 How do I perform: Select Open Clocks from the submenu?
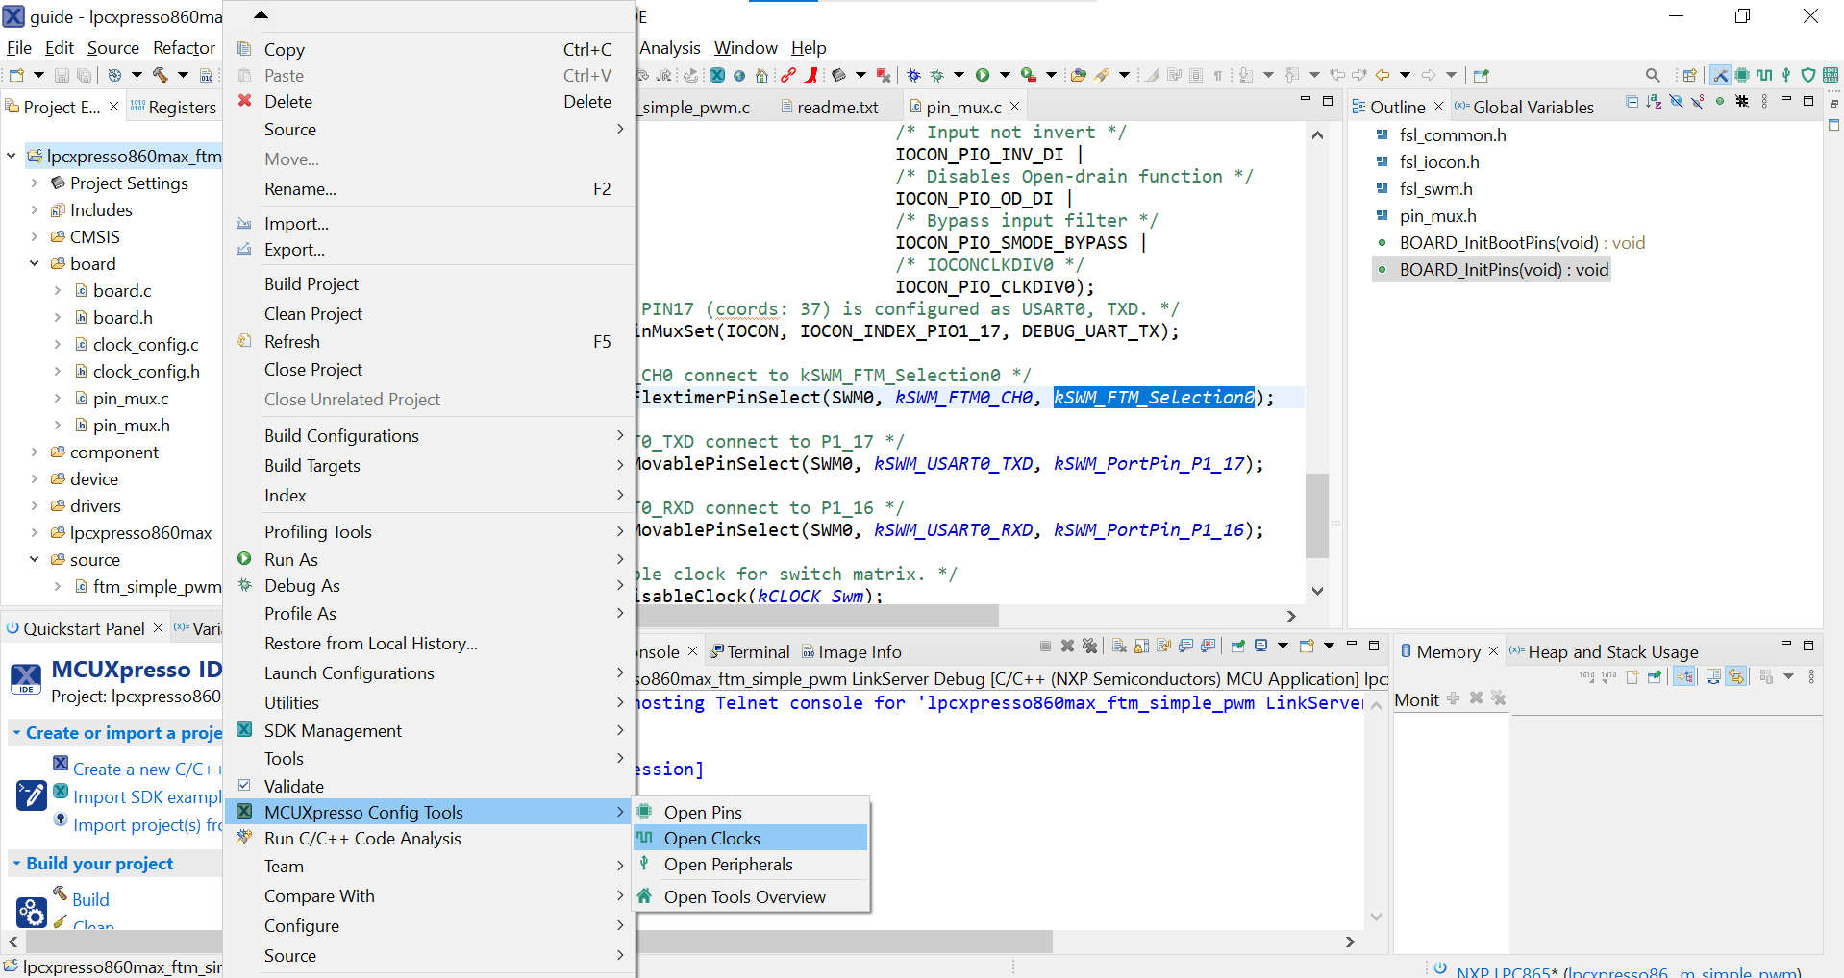(x=711, y=838)
